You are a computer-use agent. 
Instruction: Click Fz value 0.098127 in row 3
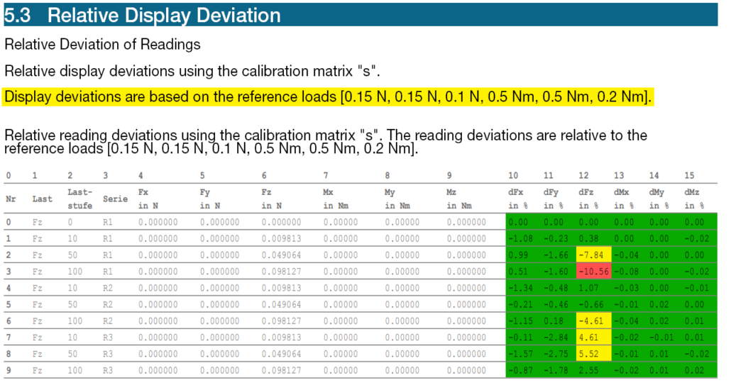tap(281, 272)
